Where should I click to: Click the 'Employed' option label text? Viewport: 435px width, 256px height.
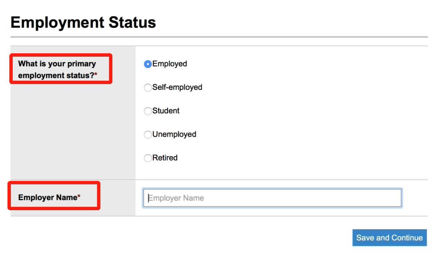point(170,64)
